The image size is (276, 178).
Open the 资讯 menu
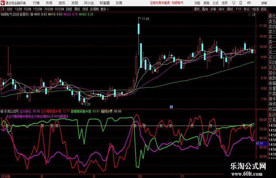[x=62, y=3]
